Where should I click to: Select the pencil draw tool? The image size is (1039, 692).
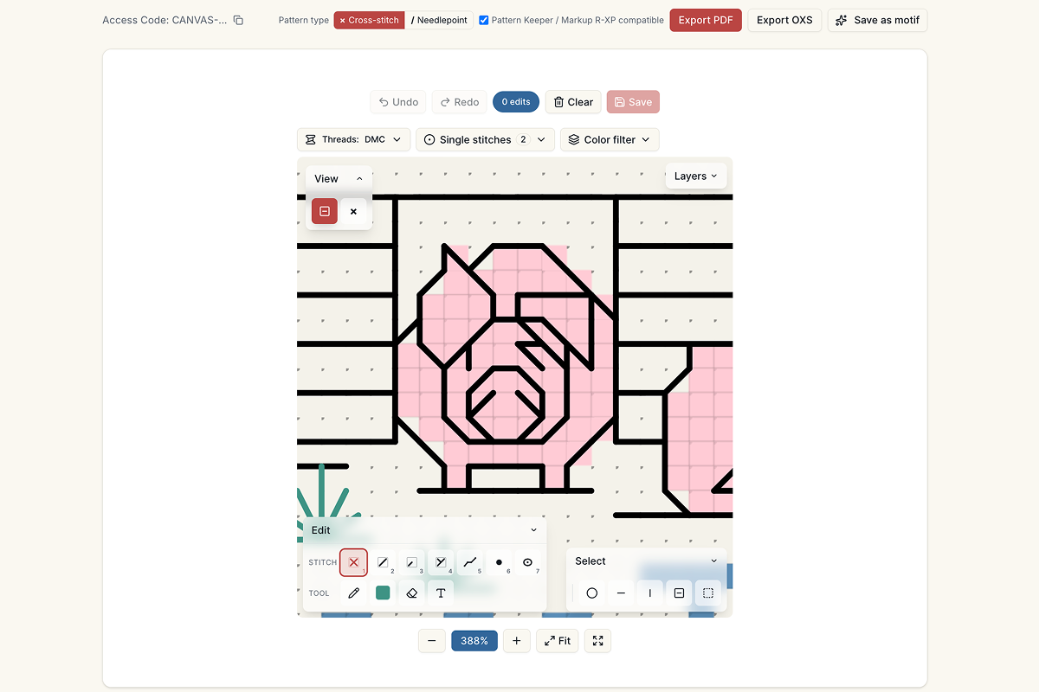(x=353, y=593)
